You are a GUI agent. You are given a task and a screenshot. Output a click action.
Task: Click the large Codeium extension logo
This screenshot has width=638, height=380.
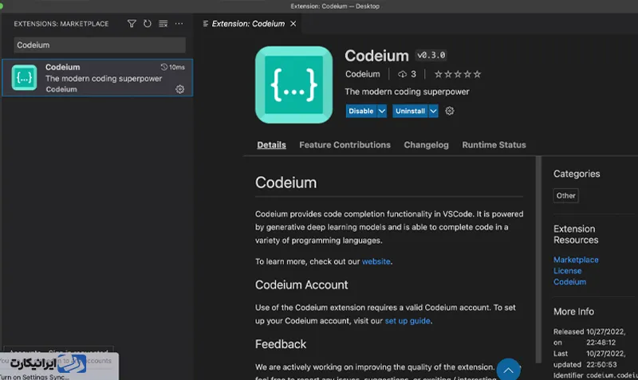coord(293,84)
